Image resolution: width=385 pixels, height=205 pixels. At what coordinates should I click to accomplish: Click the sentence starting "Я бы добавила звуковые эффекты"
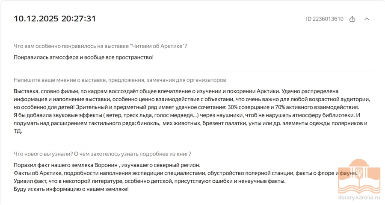coord(187,115)
